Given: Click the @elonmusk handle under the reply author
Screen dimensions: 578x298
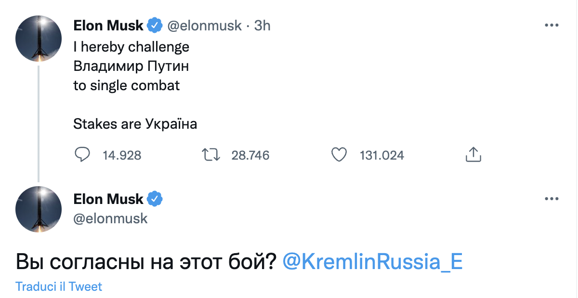Looking at the screenshot, I should [110, 218].
